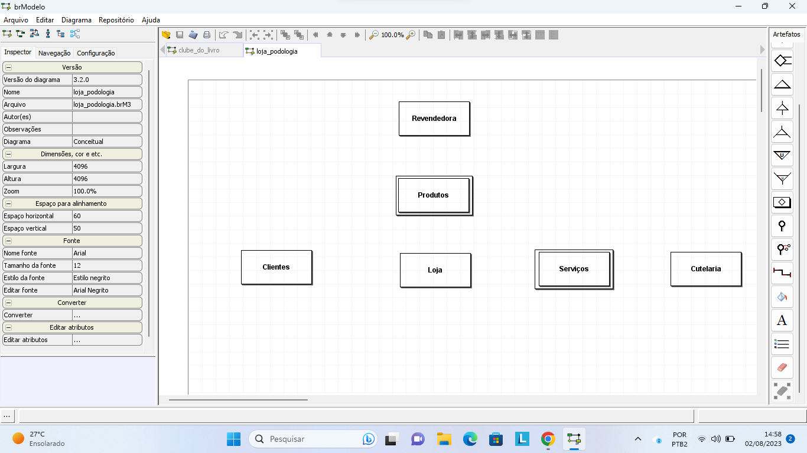Click the left arrow move icon

pyautogui.click(x=315, y=35)
